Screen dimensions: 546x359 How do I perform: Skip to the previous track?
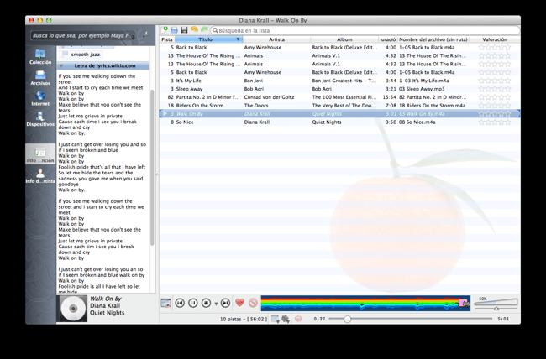(x=180, y=303)
